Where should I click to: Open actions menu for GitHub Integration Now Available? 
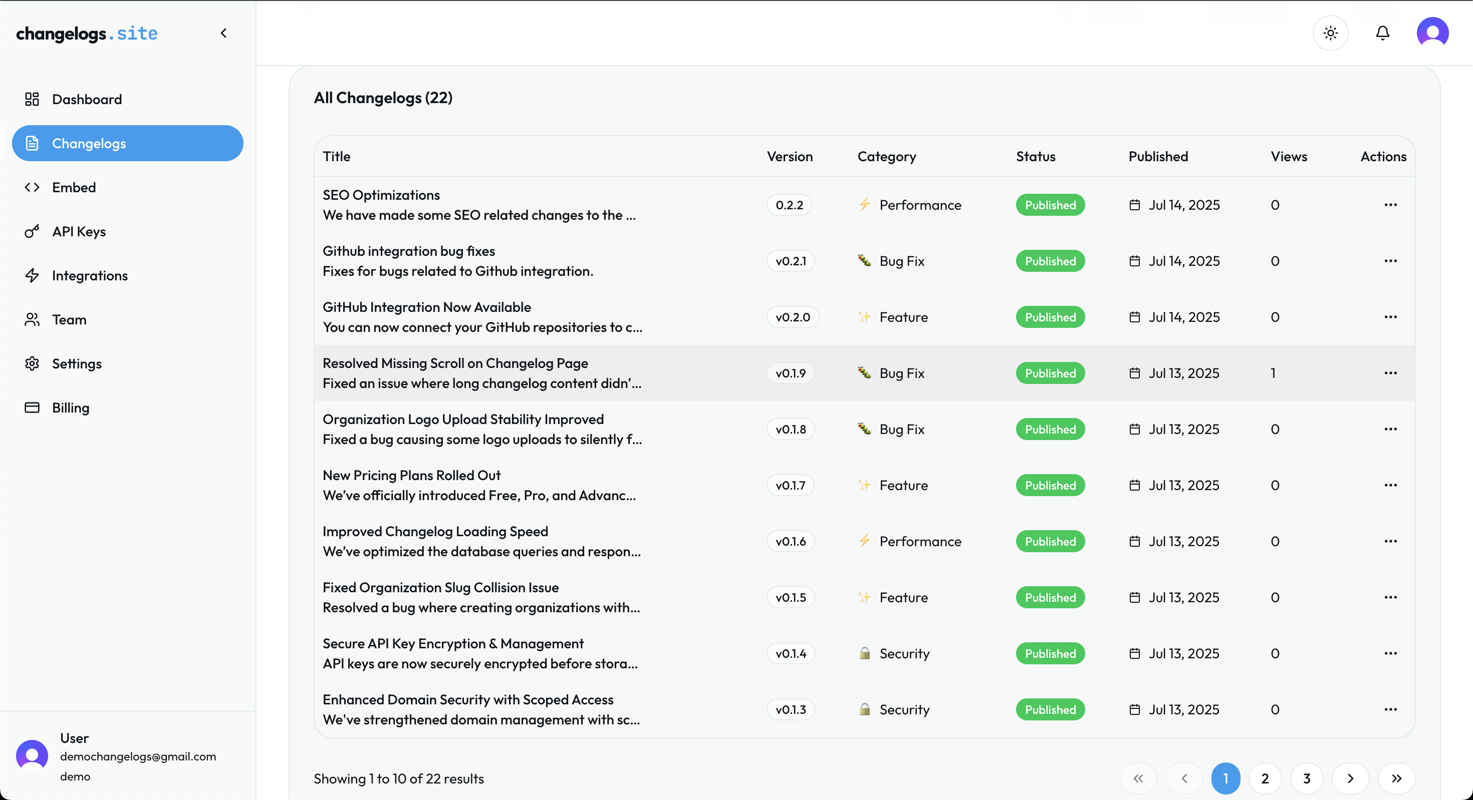(x=1391, y=316)
